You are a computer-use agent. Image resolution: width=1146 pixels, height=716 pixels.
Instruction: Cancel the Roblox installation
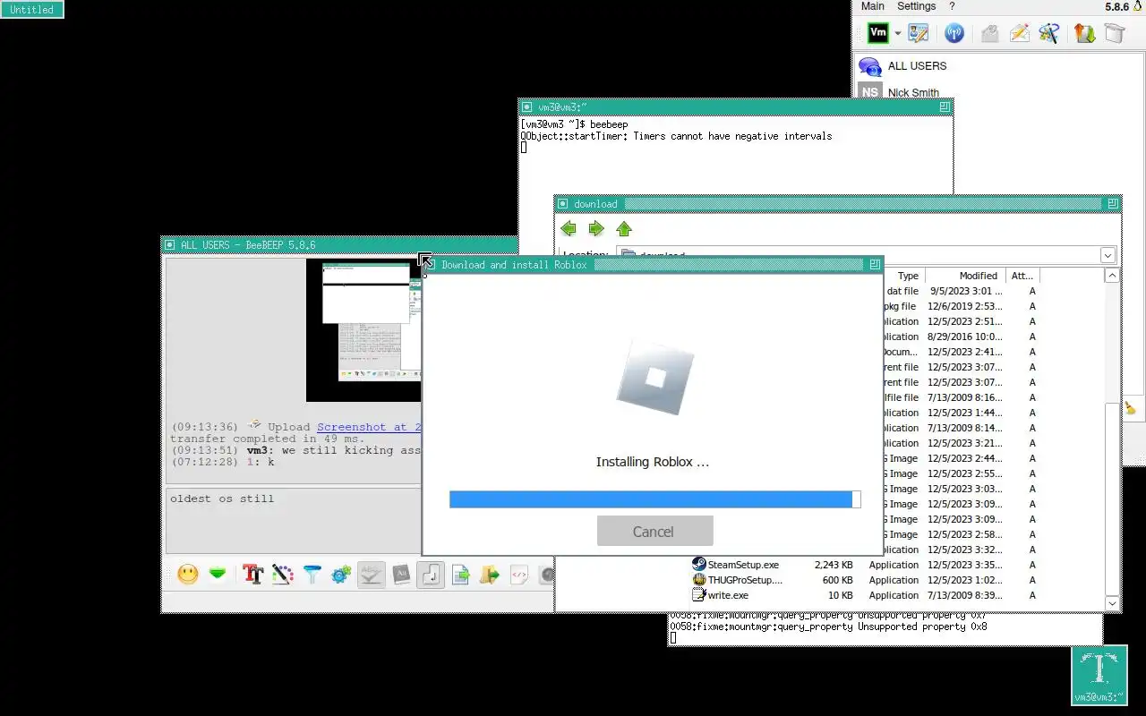tap(654, 531)
